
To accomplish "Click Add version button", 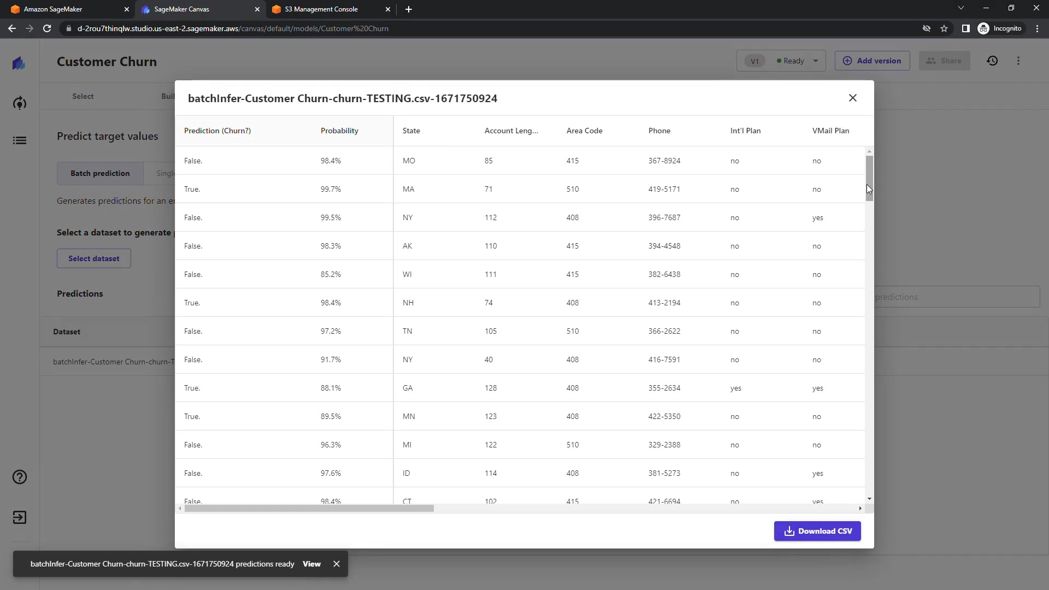I will 872,61.
